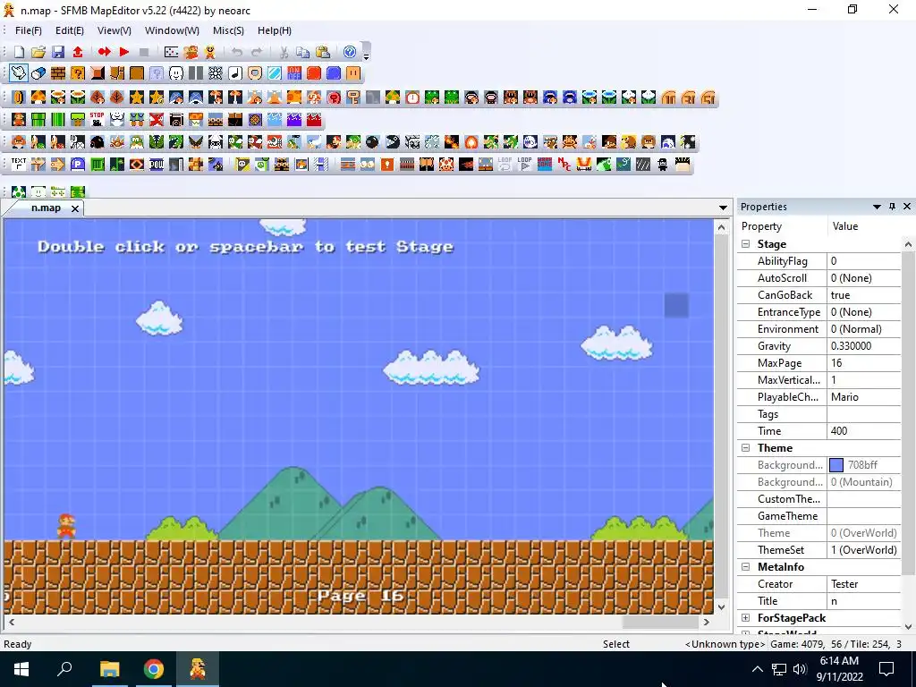Open the Edit(E) menu

coord(70,30)
